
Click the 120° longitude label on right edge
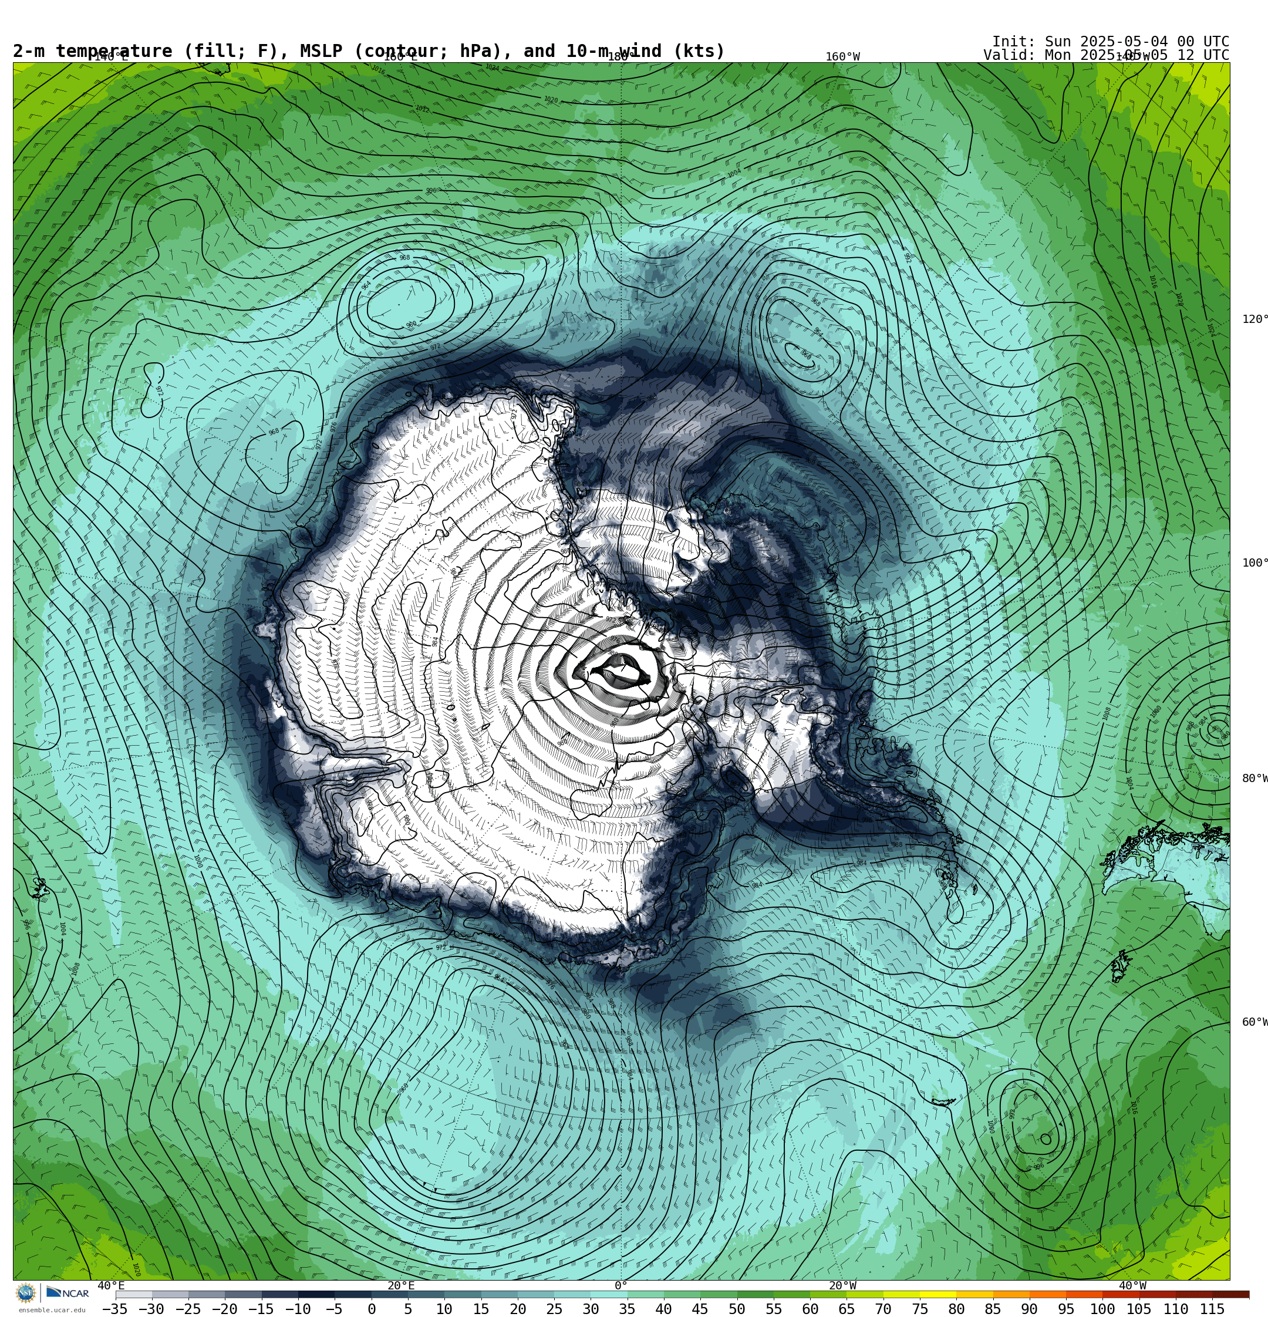coord(1254,319)
